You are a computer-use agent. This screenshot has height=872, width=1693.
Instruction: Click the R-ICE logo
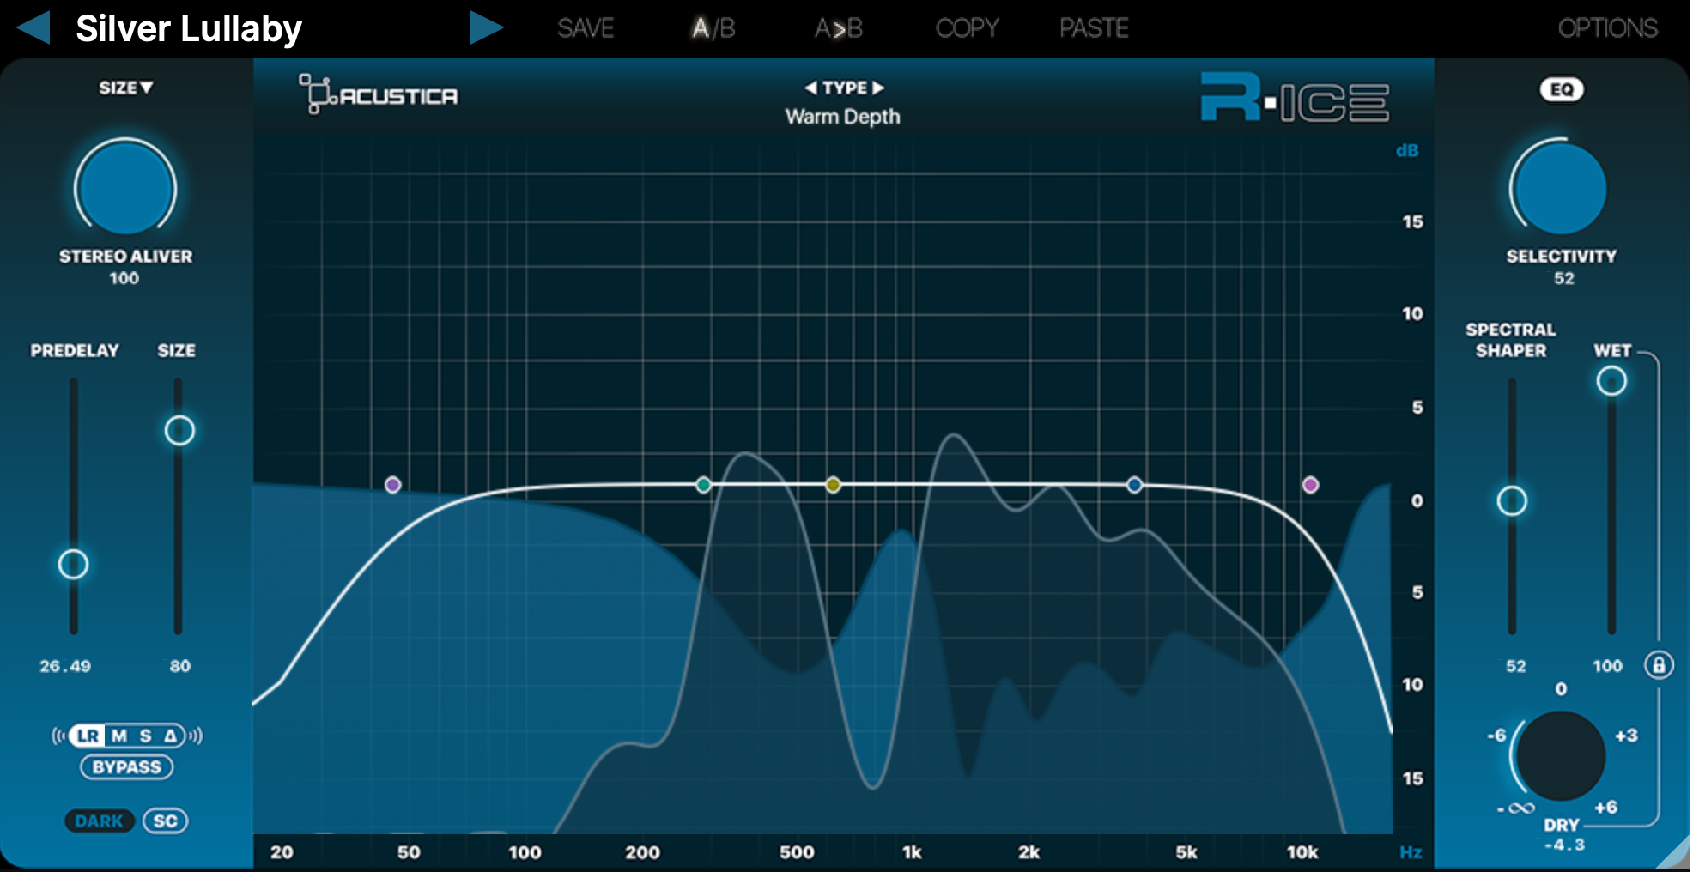tap(1294, 99)
